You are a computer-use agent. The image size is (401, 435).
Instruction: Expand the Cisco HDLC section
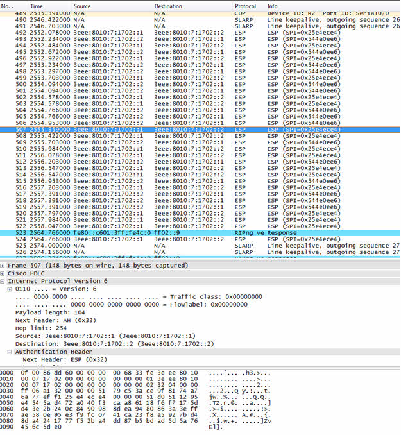[3, 273]
